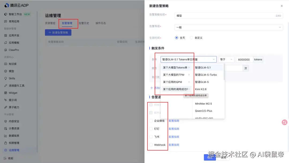The image size is (289, 163).
Task: Open 原子能力 sidebar icon
Action: (6, 107)
